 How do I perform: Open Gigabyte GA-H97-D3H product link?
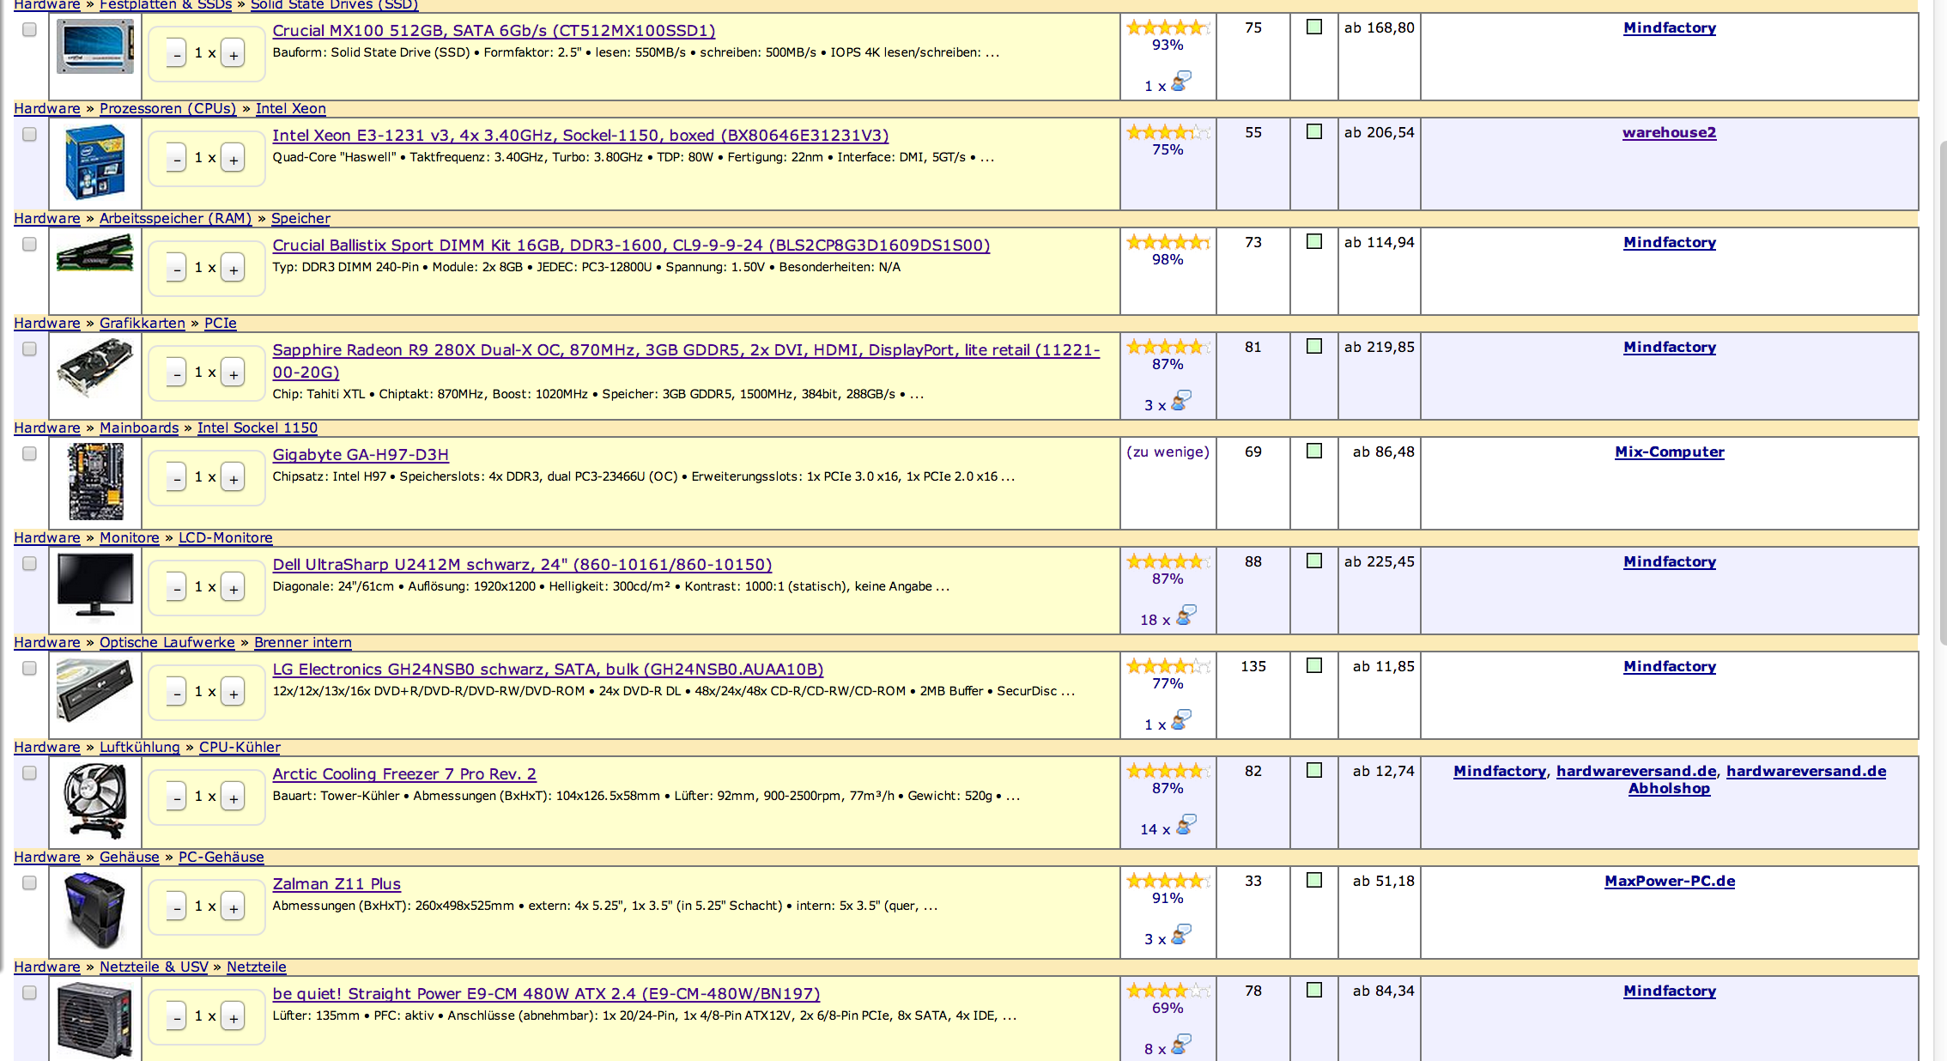click(361, 455)
